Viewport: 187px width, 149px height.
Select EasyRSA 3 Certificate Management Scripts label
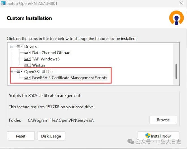[69, 78]
